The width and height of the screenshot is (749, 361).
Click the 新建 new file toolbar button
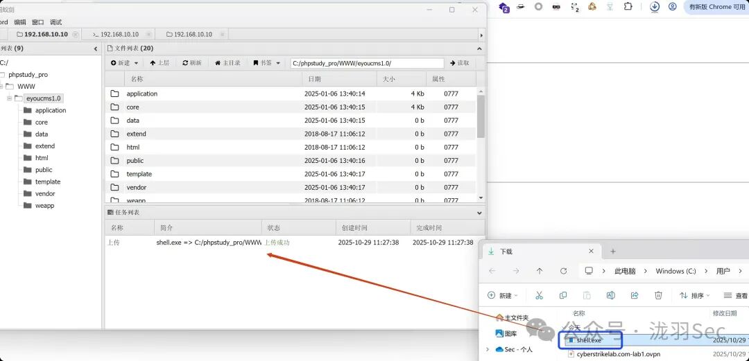[x=125, y=63]
